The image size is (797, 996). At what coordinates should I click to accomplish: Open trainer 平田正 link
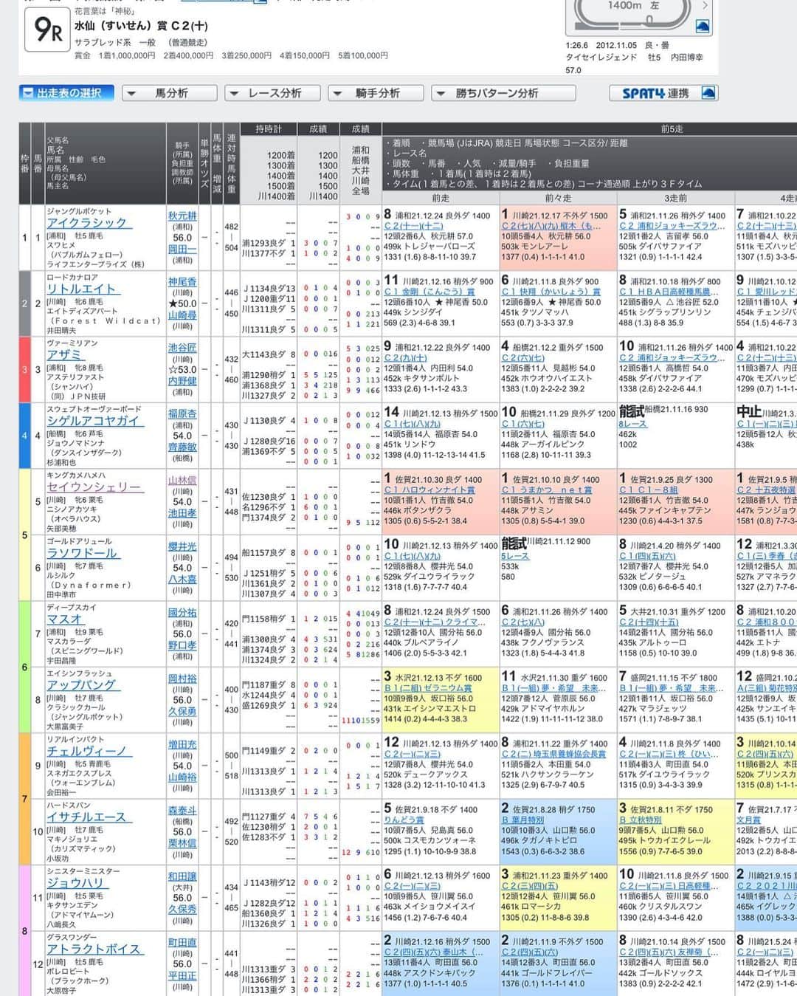pyautogui.click(x=182, y=976)
